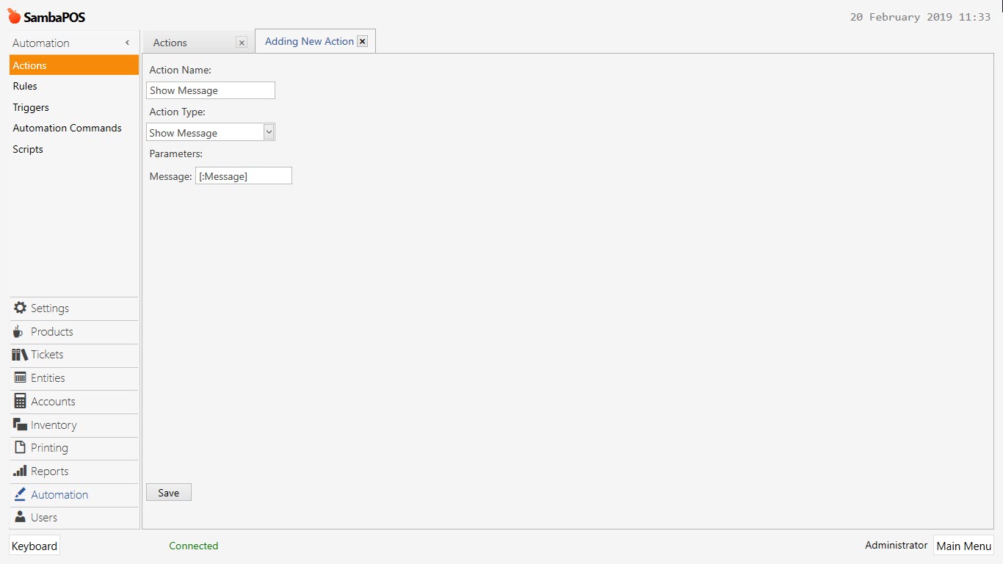Select the Products coffee-cup icon
The width and height of the screenshot is (1003, 564).
tap(18, 331)
